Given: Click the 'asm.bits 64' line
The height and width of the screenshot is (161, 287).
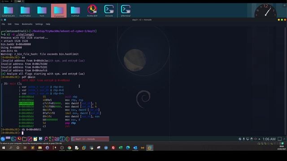Looking at the screenshot, I should tap(9, 51).
